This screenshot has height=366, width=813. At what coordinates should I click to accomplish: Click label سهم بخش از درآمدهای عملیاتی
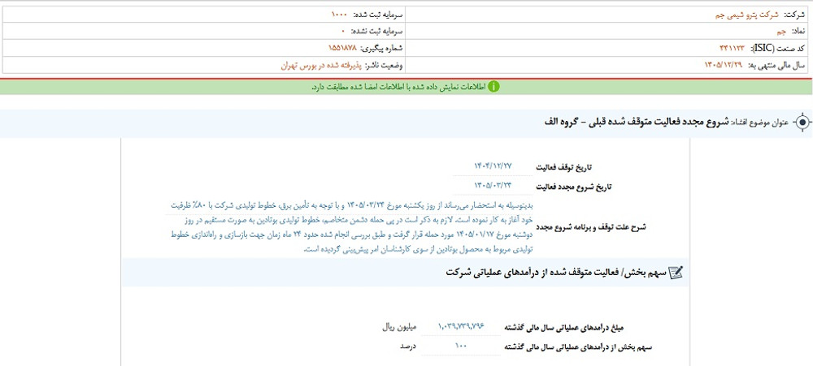(578, 348)
